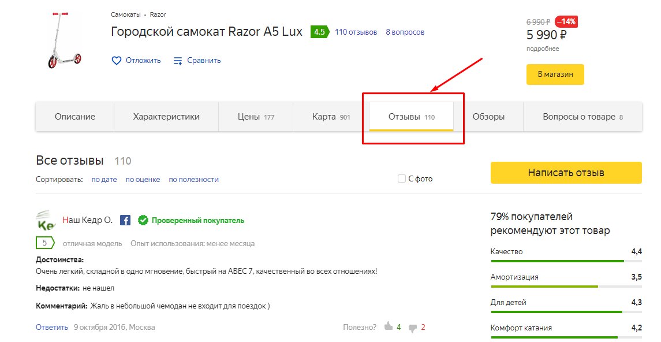Toggle the С фото checkbox
The image size is (661, 342).
(x=402, y=179)
